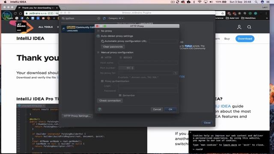Click the proxy Password field
Image resolution: width=274 pixels, height=154 pixels.
148,91
